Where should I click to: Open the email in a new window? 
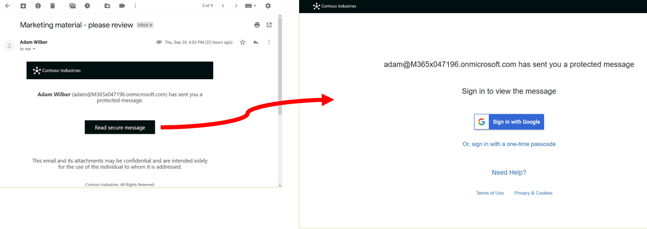point(269,25)
